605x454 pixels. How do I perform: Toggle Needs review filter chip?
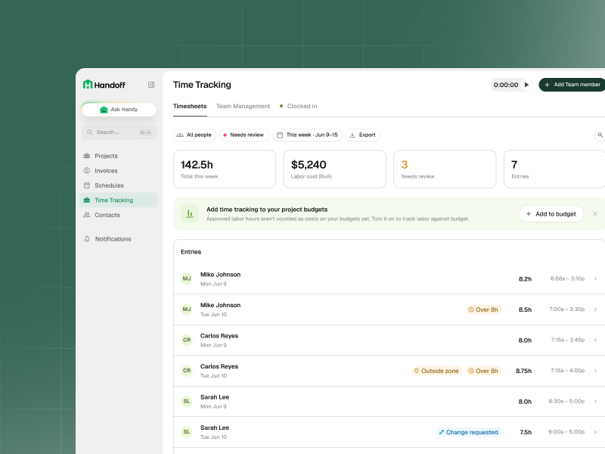244,135
